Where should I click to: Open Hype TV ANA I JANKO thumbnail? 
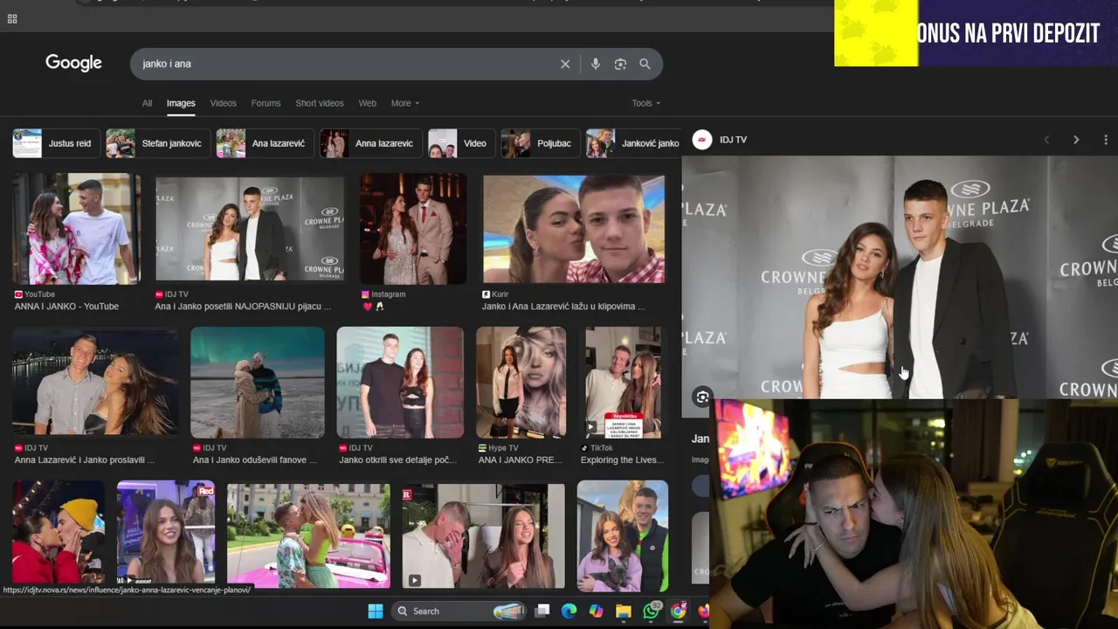click(x=521, y=383)
